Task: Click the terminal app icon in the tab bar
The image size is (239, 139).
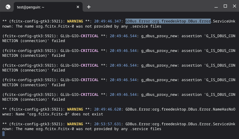Action: click(x=8, y=7)
